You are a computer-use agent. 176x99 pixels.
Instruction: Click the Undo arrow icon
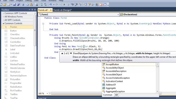click(x=51, y=5)
